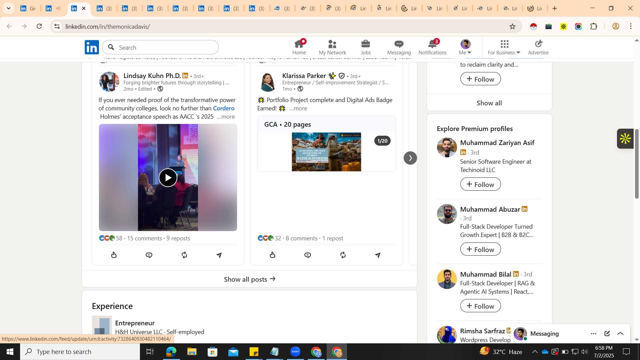Open Zoom from the taskbar
Viewport: 640px width, 360px height.
click(x=295, y=352)
